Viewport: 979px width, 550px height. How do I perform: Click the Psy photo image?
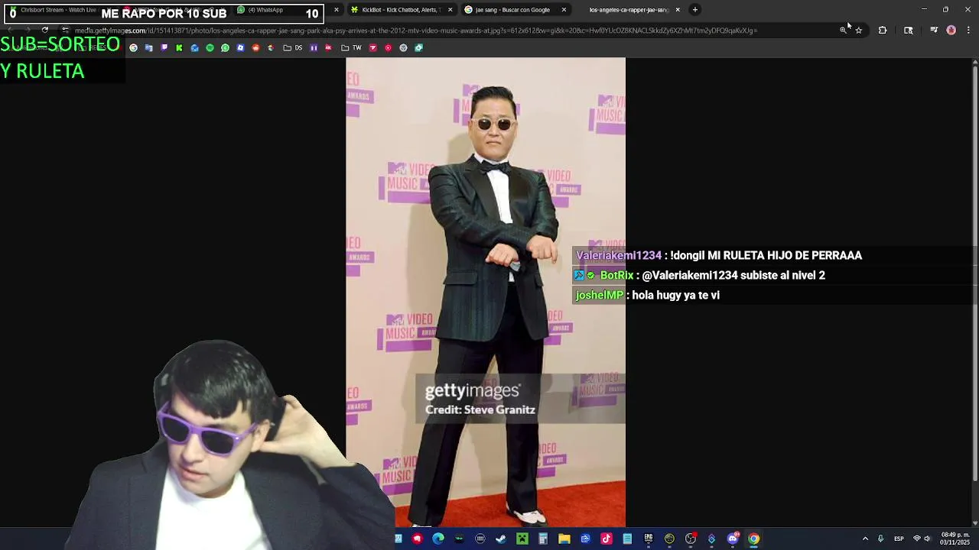pos(486,293)
